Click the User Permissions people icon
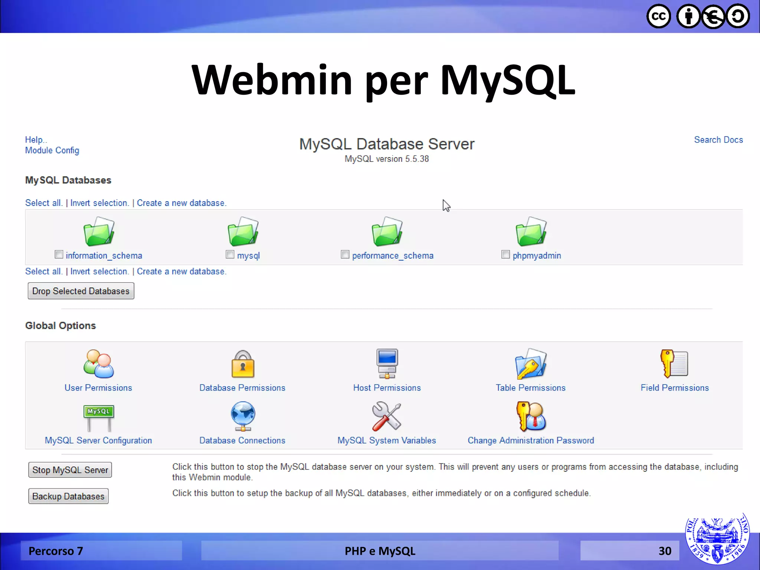 [98, 364]
